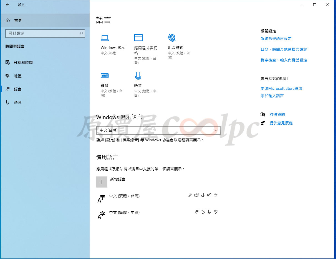Select 語音 in the left sidebar
Image resolution: width=336 pixels, height=259 pixels.
(18, 102)
